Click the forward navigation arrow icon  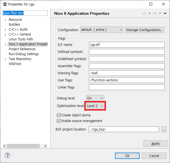pyautogui.click(x=155, y=13)
